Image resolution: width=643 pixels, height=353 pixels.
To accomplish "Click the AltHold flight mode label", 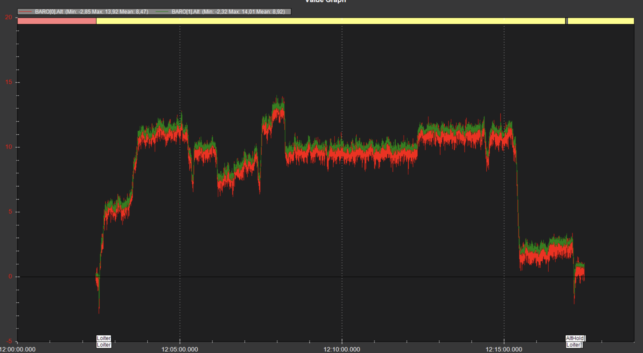I will pos(575,338).
